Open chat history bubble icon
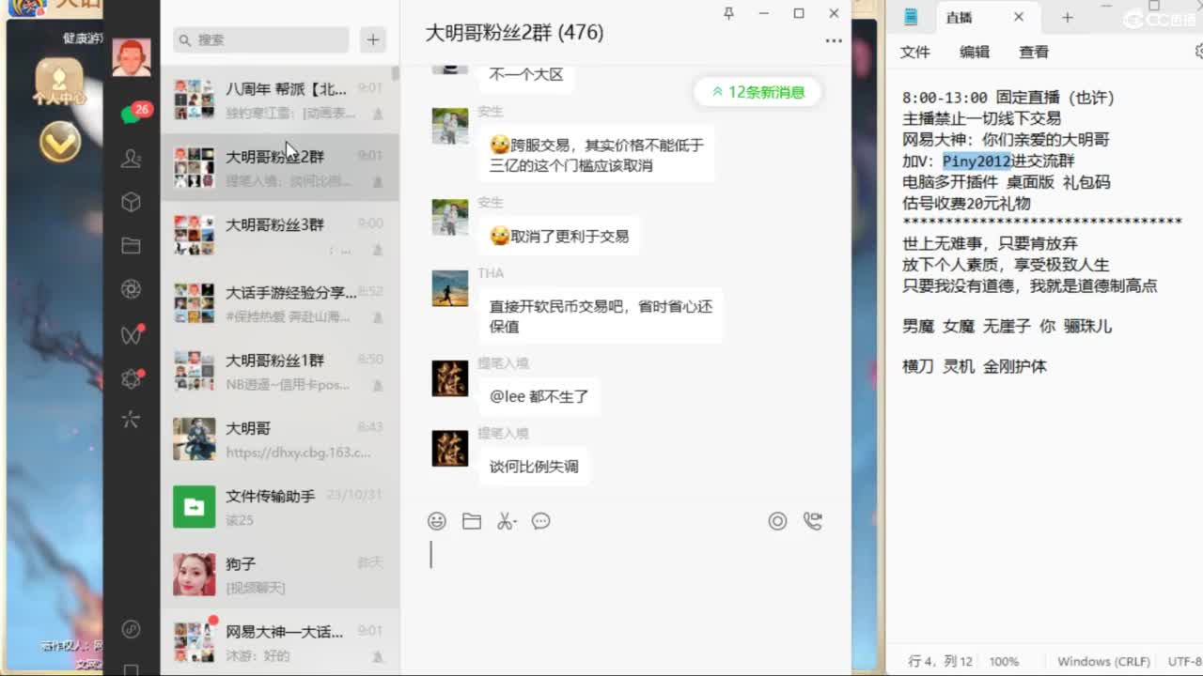This screenshot has height=676, width=1203. [541, 521]
